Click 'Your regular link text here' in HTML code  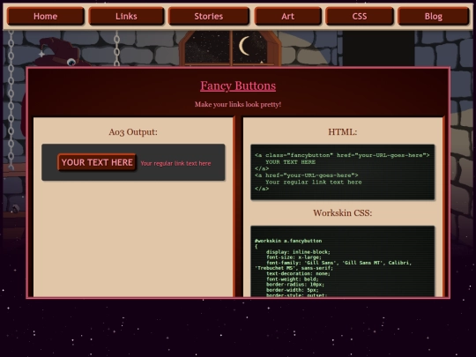(x=314, y=182)
